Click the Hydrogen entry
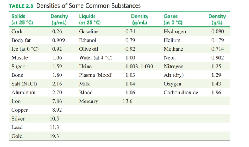Viewport: 249px width, 147px height. (175, 32)
